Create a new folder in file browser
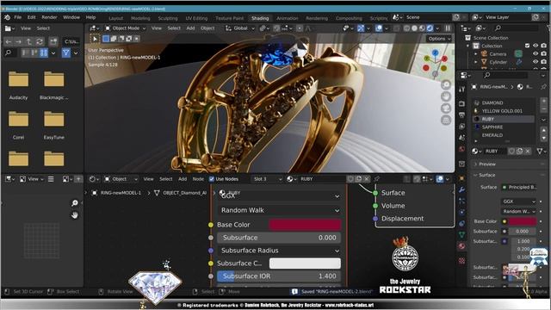551x310 pixels. coord(53,42)
